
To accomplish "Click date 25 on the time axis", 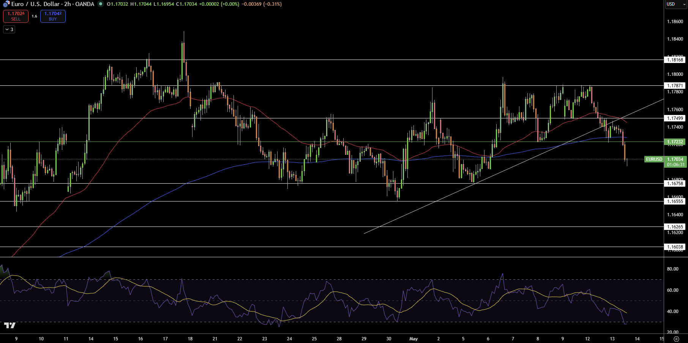I will tap(314, 339).
